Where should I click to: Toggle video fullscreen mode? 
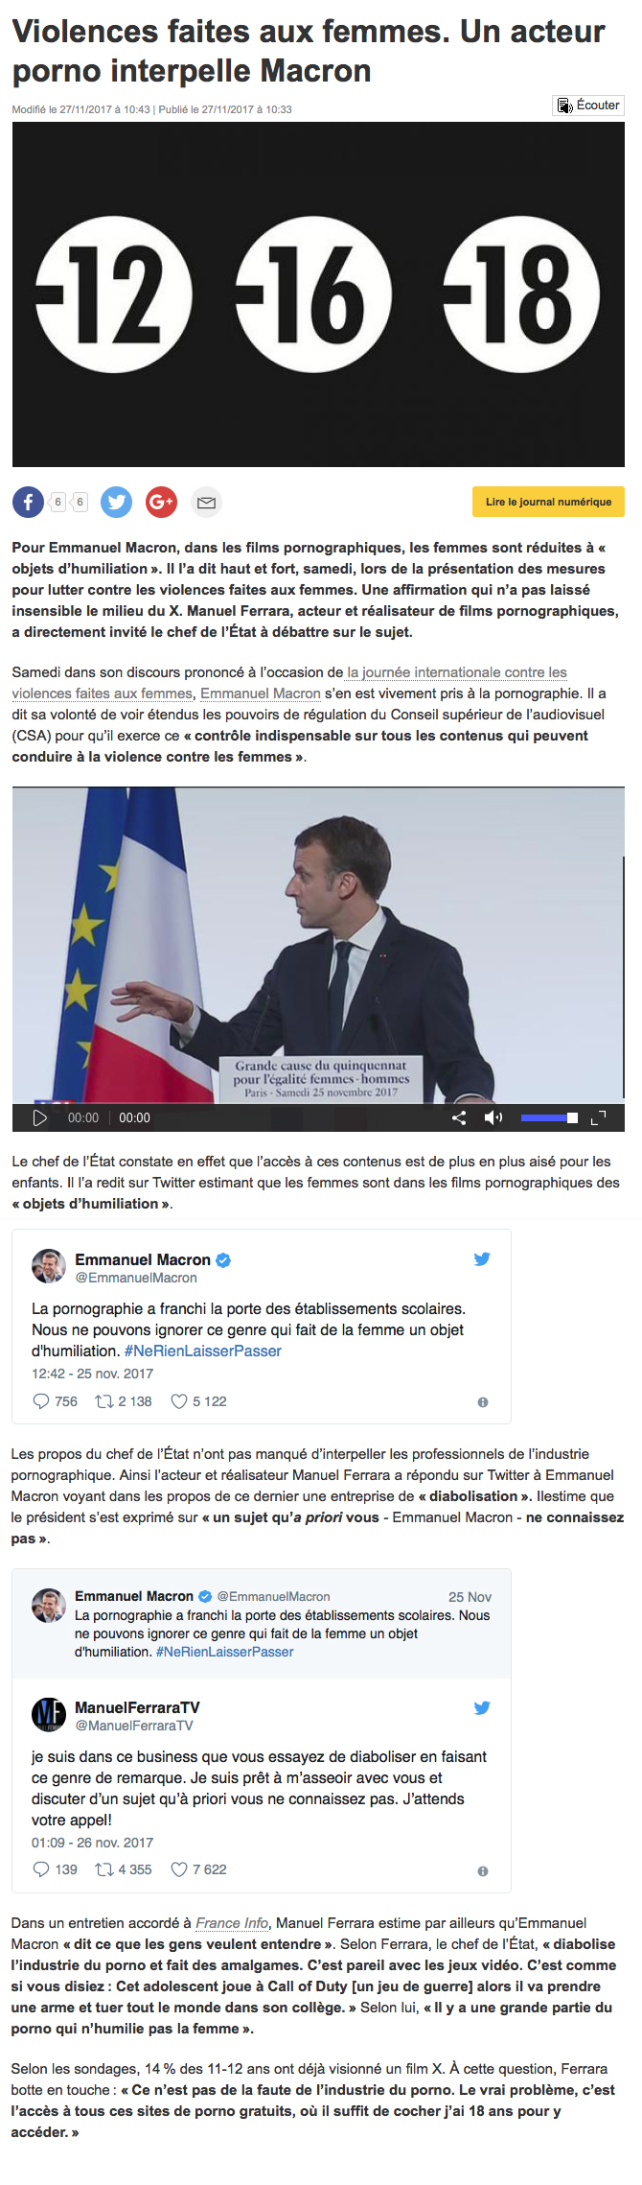pos(599,1117)
